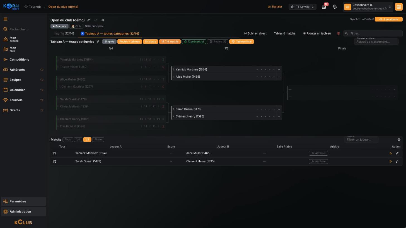Favorite Tournois with star icon
Viewport: 406px width, 228px height.
42,100
